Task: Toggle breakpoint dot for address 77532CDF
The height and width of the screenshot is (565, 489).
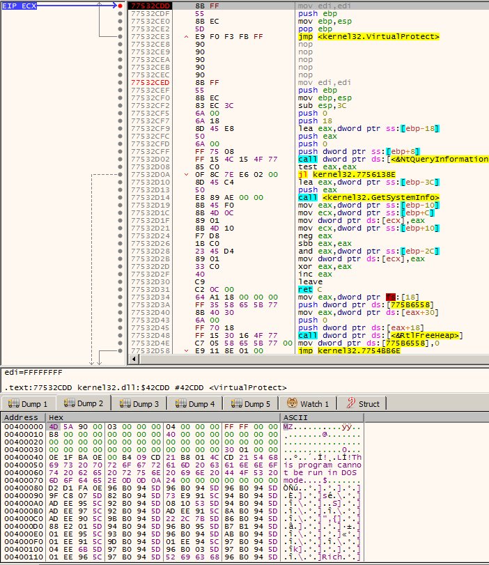Action: [x=120, y=13]
